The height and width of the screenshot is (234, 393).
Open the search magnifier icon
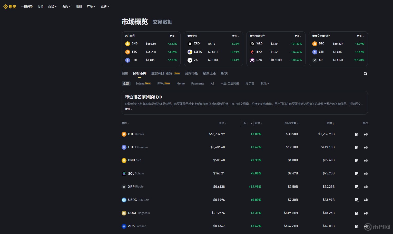tap(365, 74)
